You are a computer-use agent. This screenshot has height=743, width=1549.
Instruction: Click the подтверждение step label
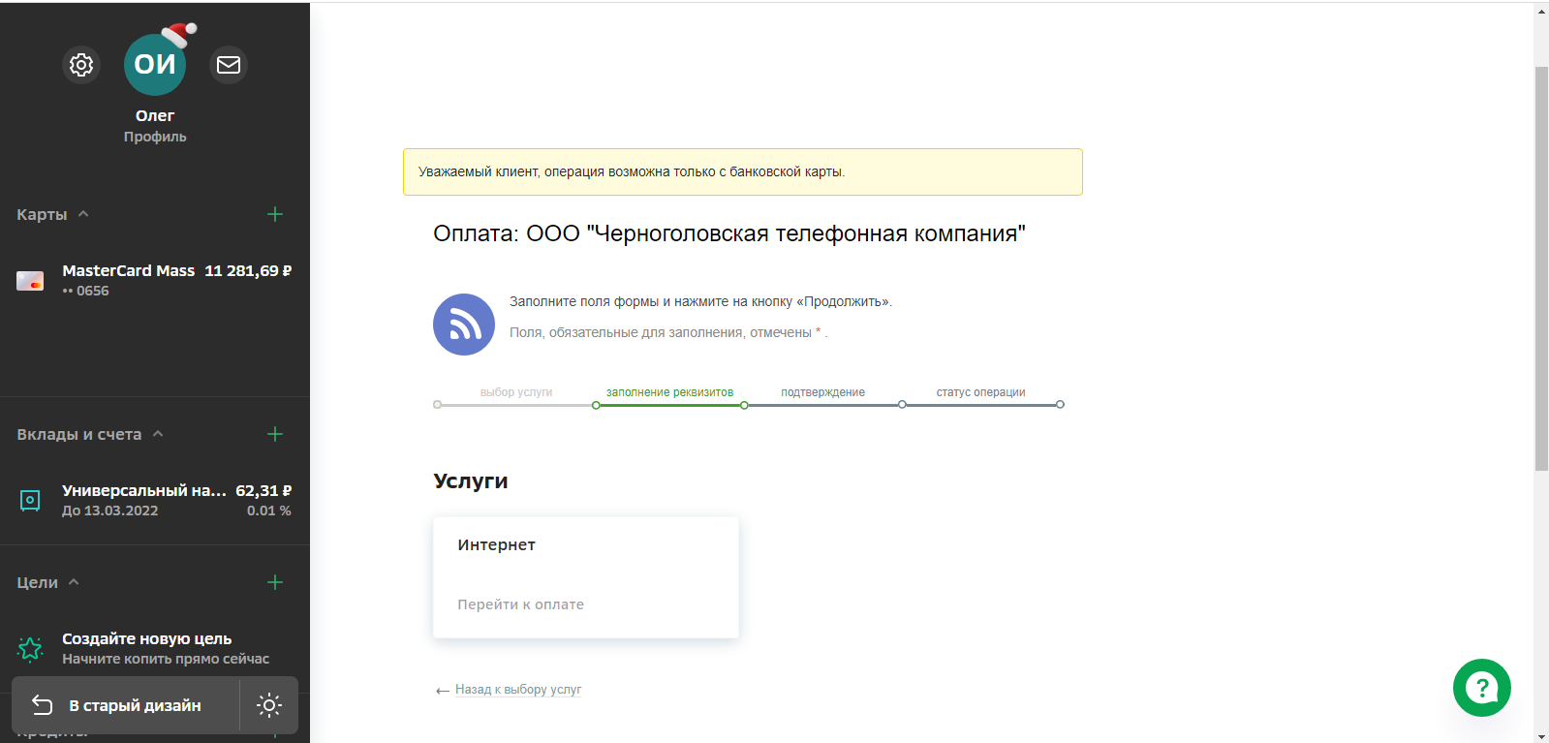(822, 392)
